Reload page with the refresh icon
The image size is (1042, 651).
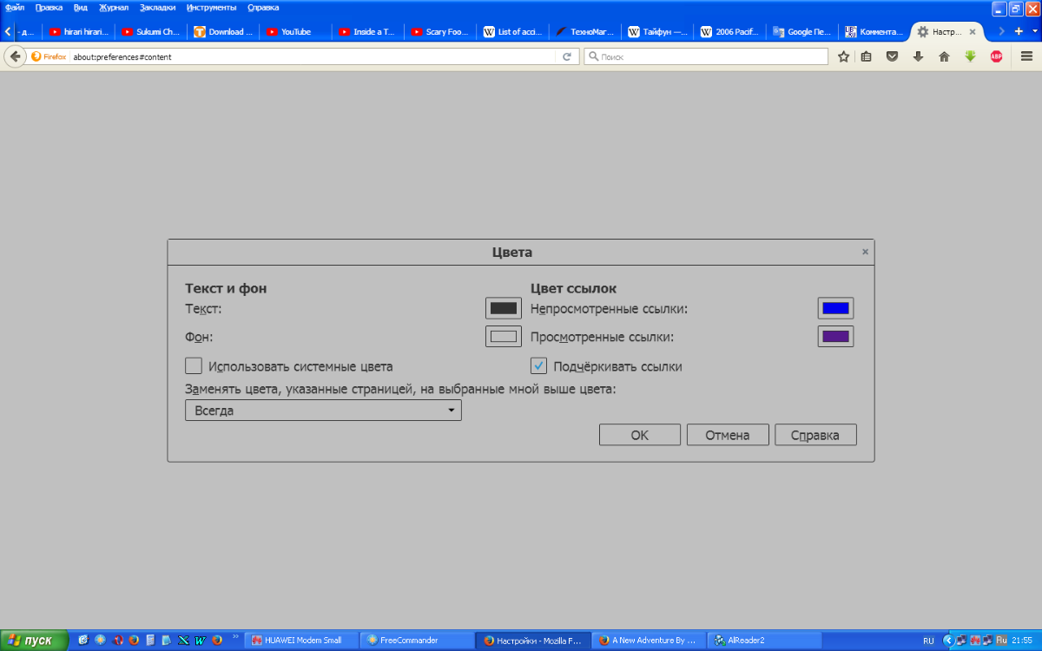[x=567, y=56]
